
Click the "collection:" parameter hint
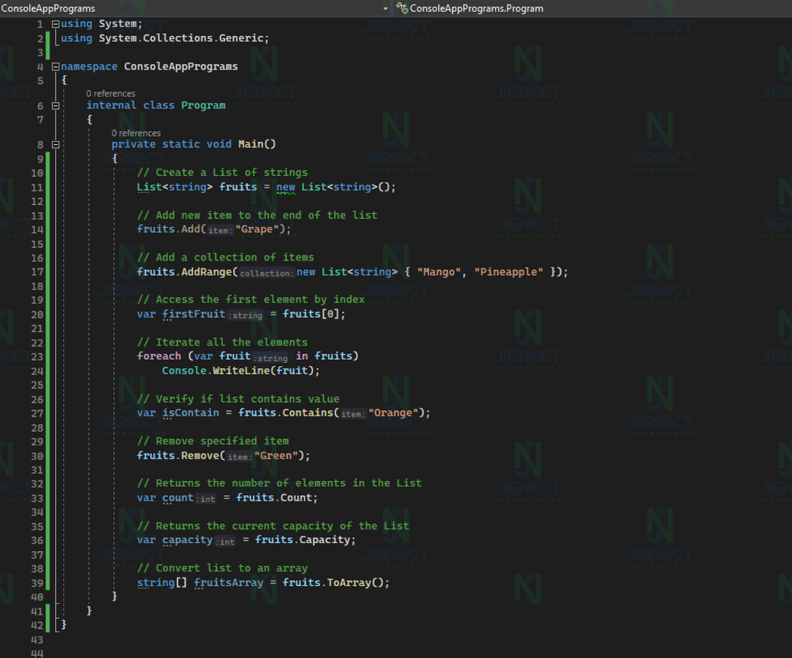(x=266, y=273)
